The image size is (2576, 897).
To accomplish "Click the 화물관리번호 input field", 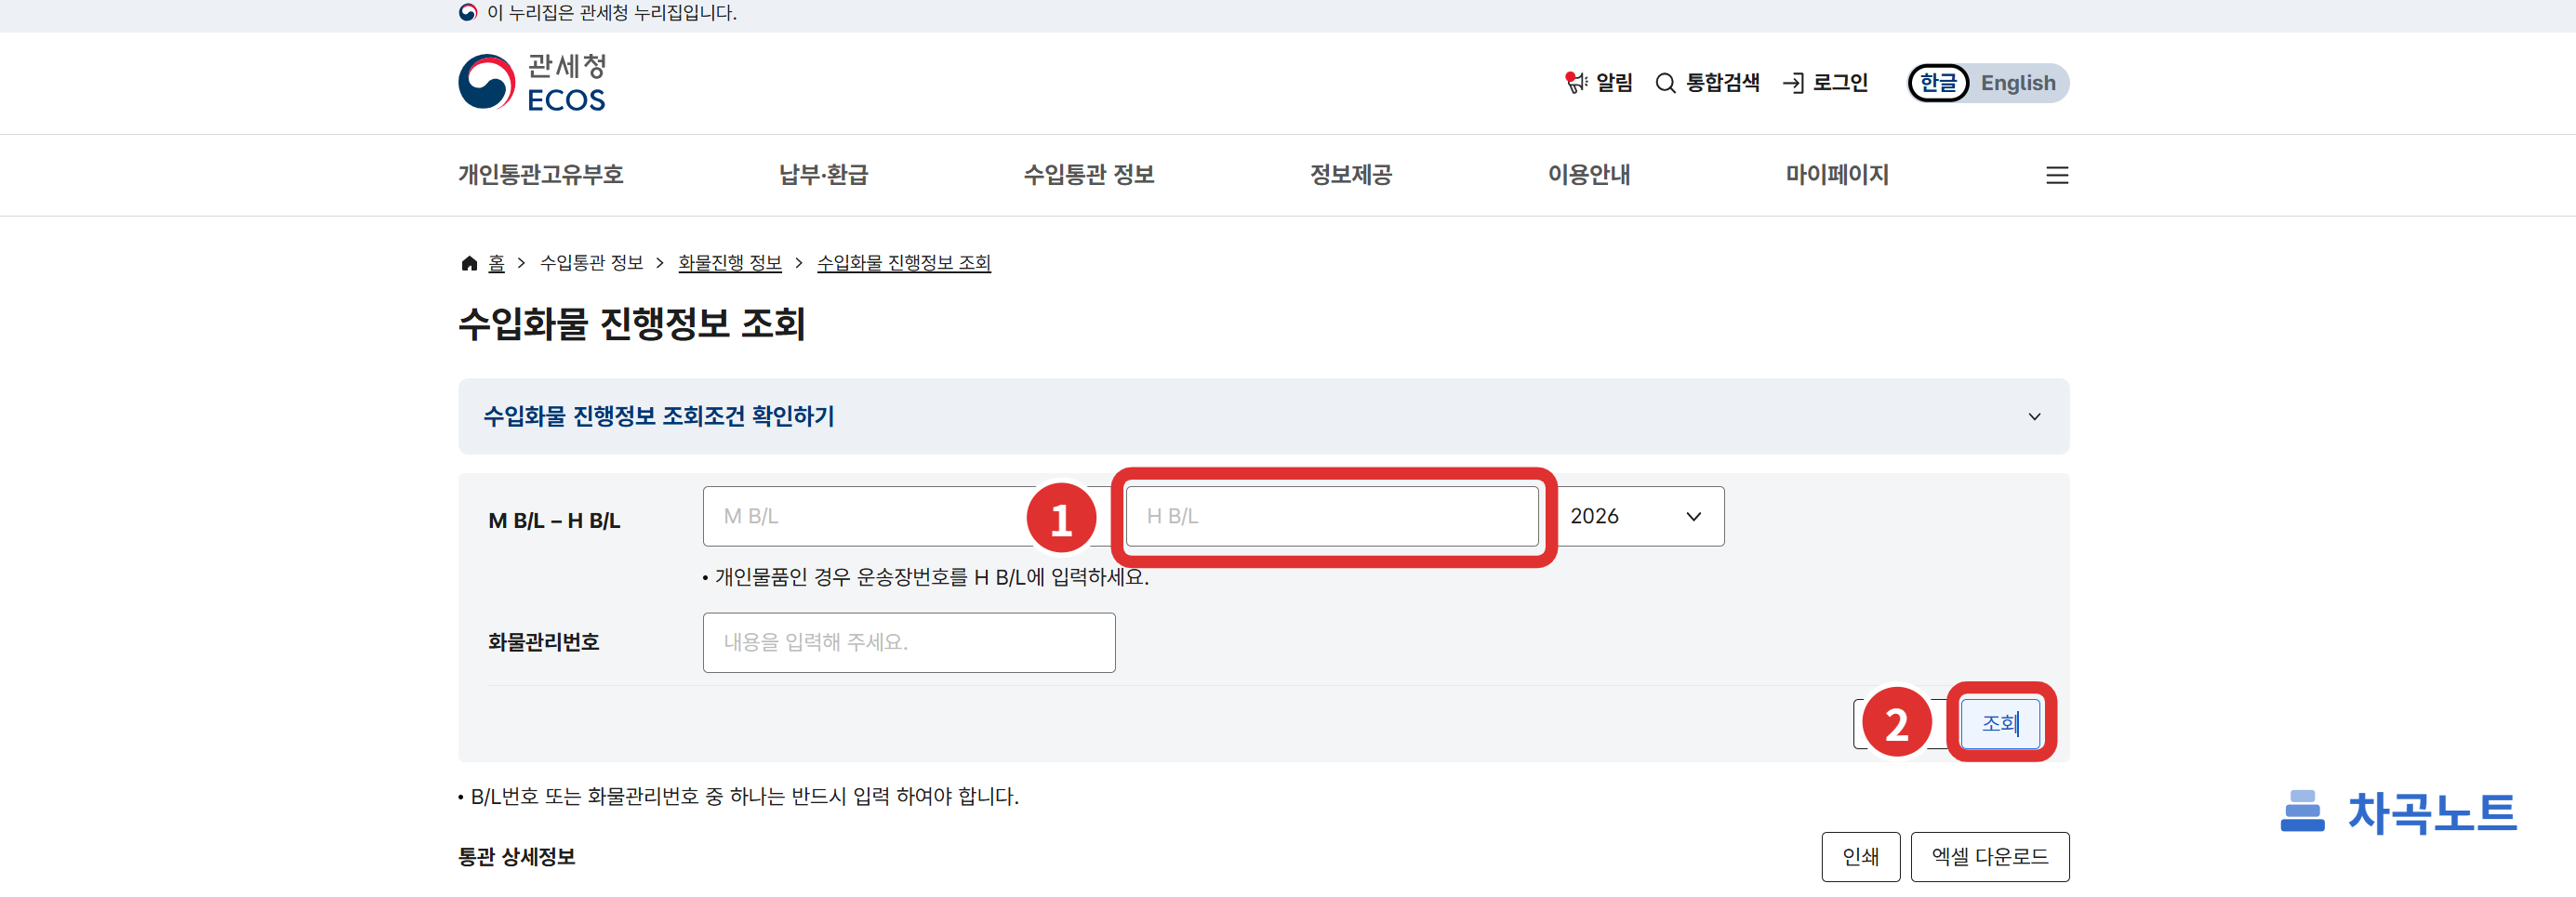I will point(909,642).
